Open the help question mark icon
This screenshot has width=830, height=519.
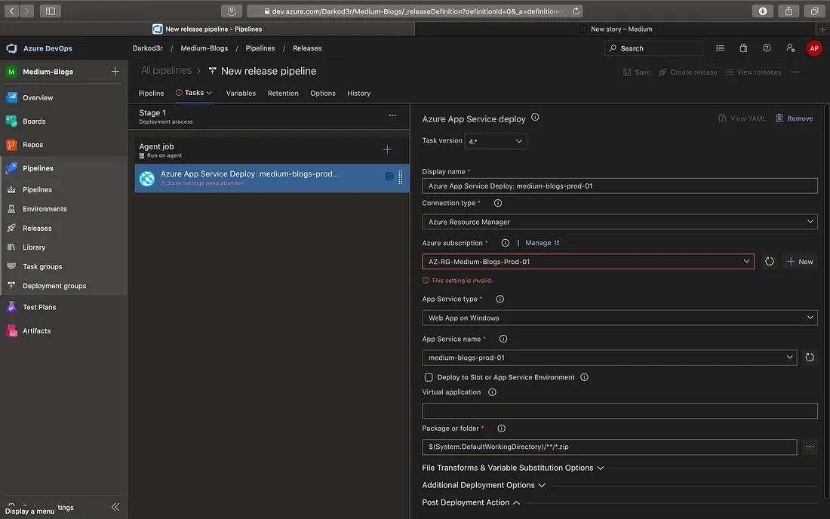(767, 48)
